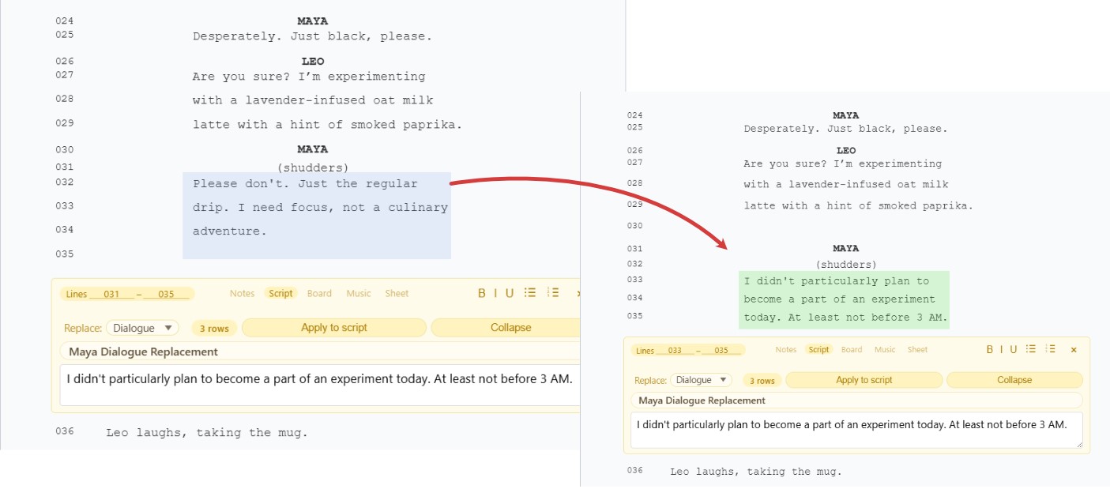Image resolution: width=1110 pixels, height=489 pixels.
Task: Click Collapse in the lines 033–035 panel
Action: point(1014,380)
